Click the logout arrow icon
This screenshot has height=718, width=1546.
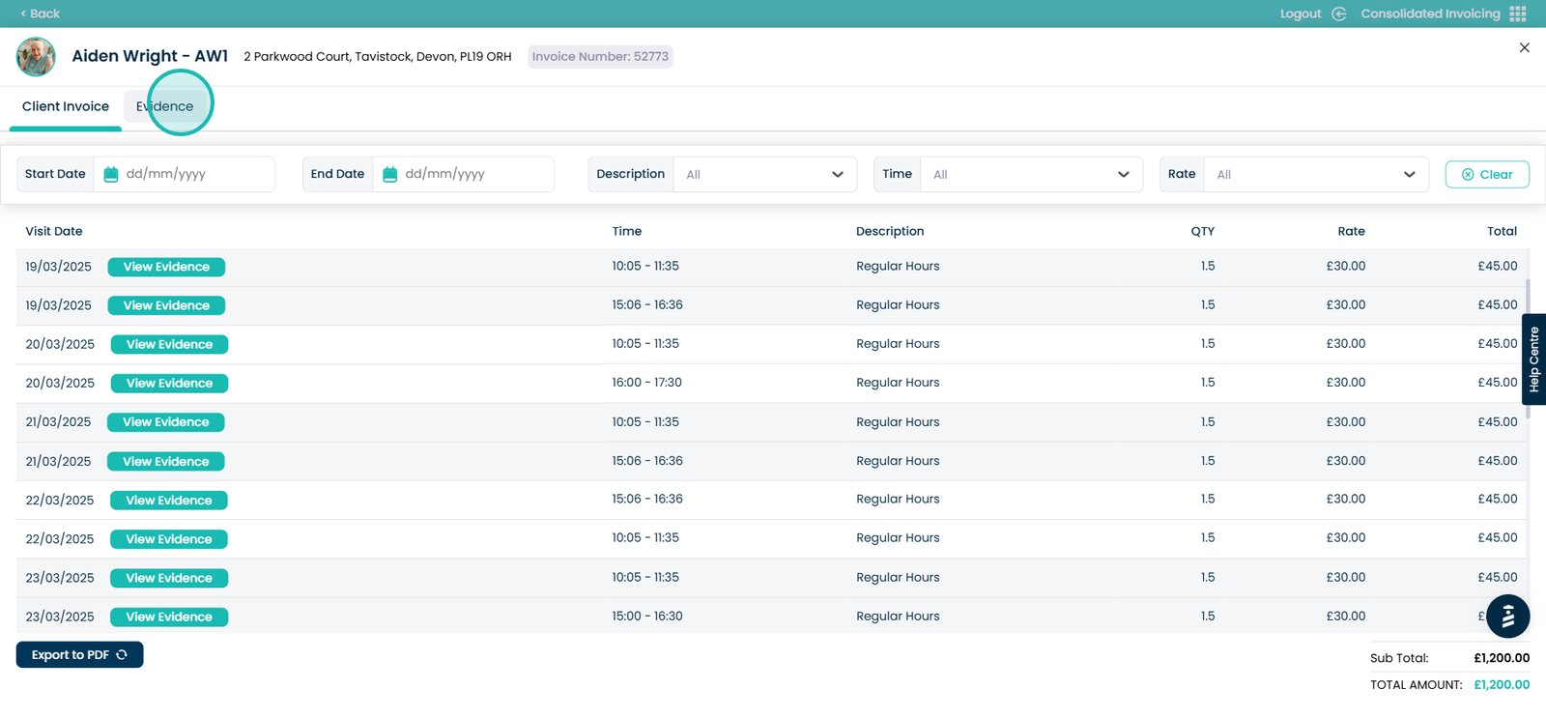[x=1339, y=14]
